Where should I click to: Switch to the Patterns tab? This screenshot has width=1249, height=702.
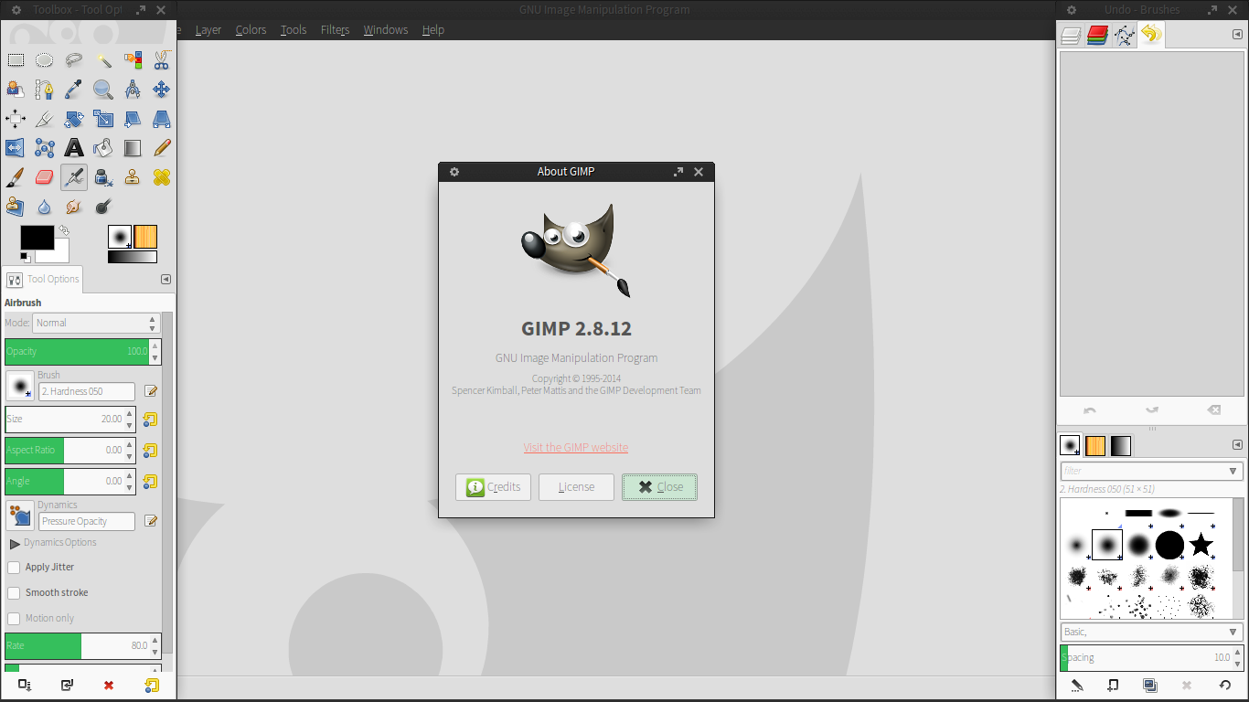[x=1095, y=446]
